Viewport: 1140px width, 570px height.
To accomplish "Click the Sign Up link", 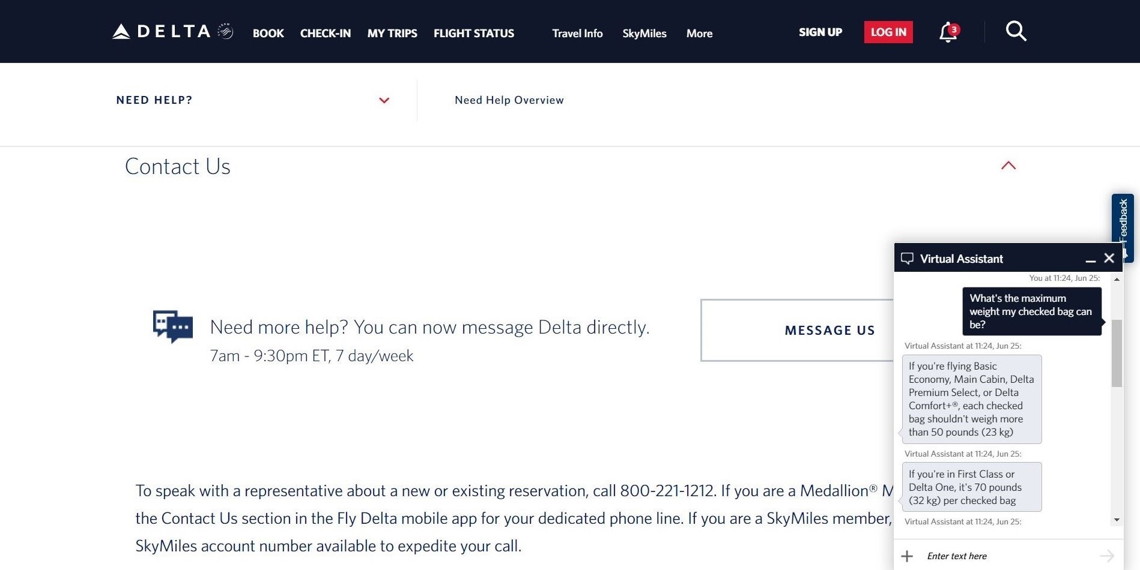I will click(x=820, y=32).
